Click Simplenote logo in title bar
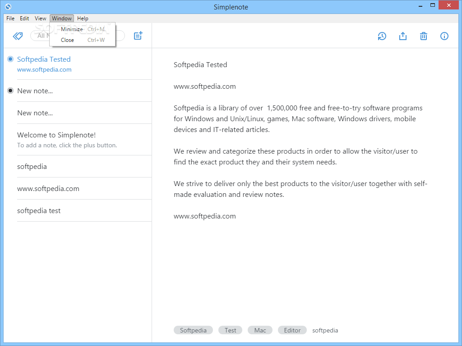Screen dimensions: 462x346 [x=8, y=6]
